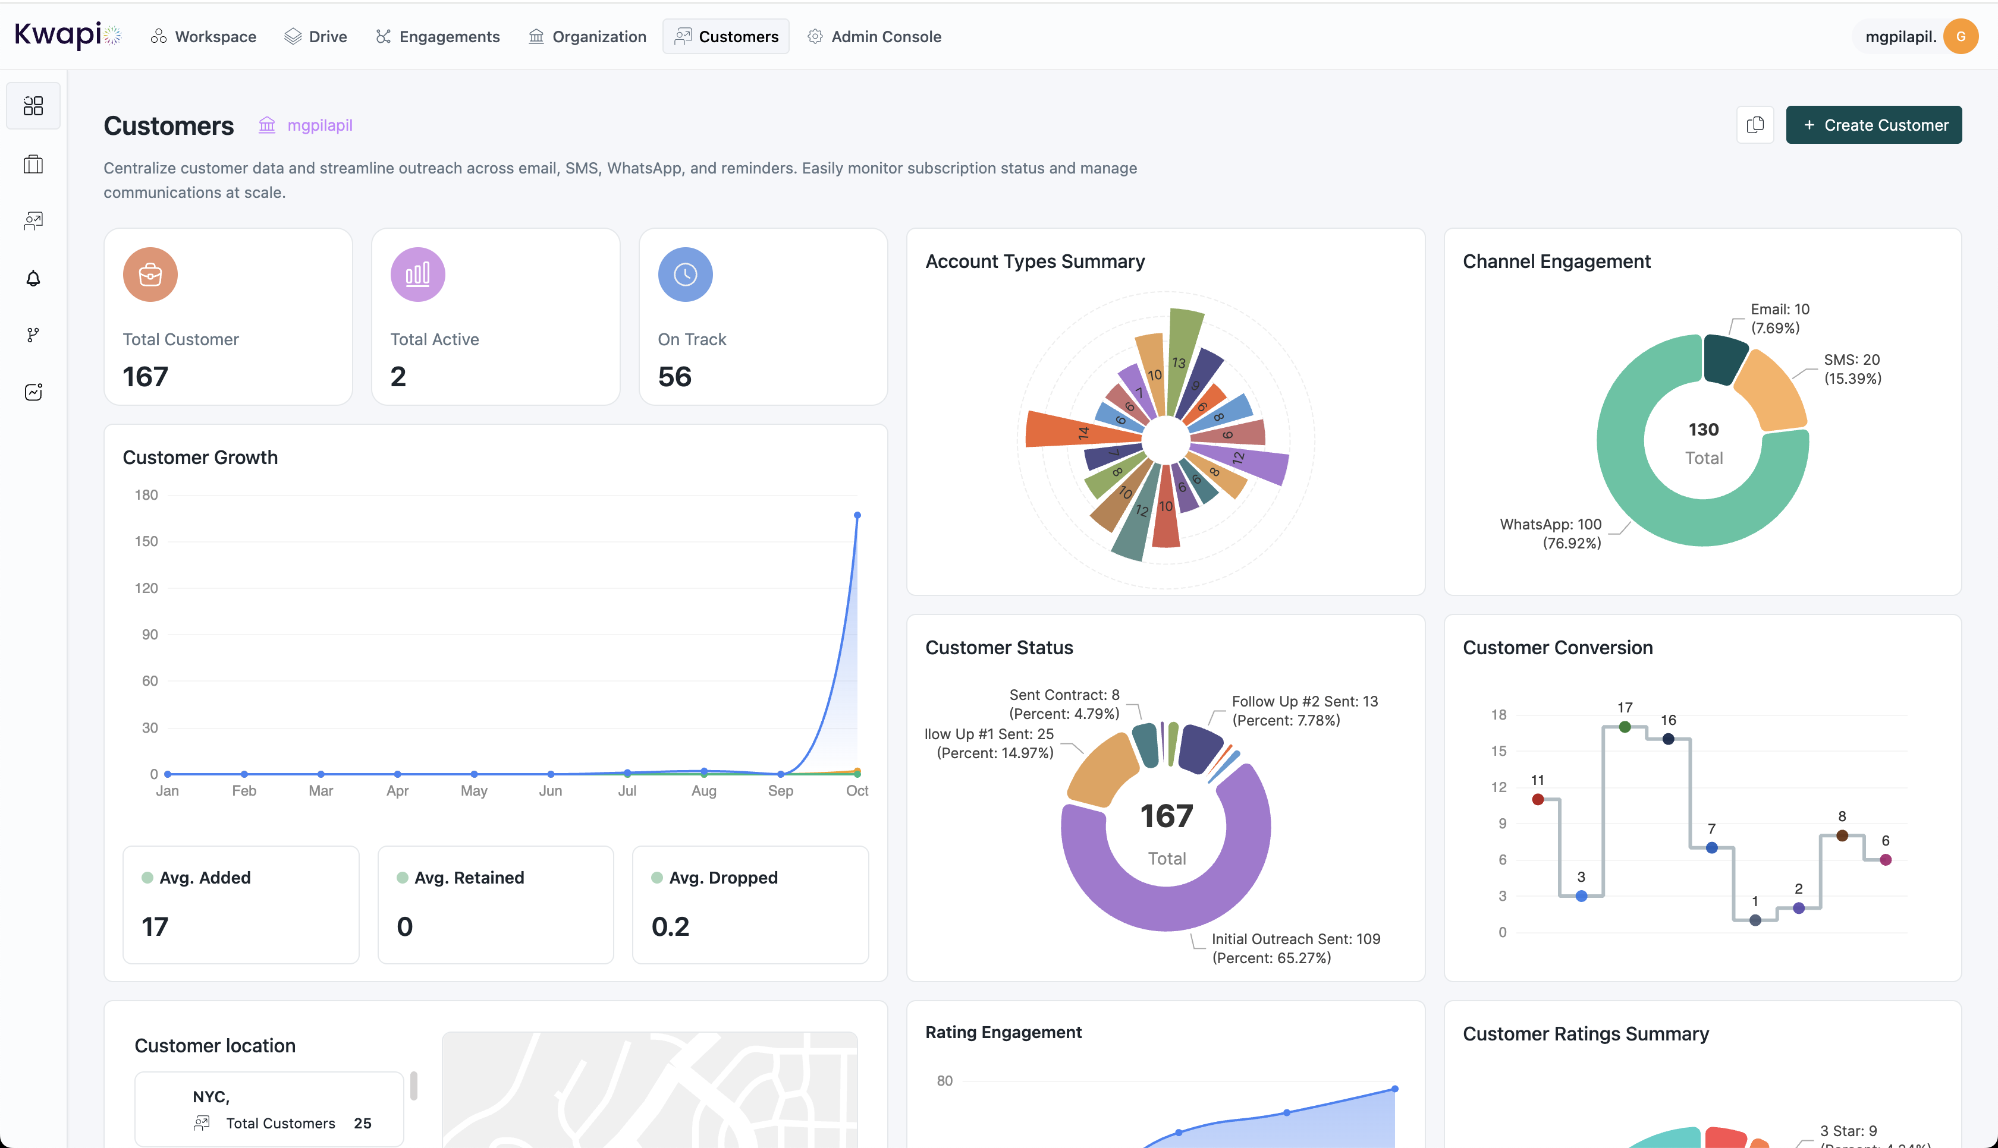This screenshot has height=1148, width=1998.
Task: Click the orange Total Customer briefcase icon
Action: (150, 275)
